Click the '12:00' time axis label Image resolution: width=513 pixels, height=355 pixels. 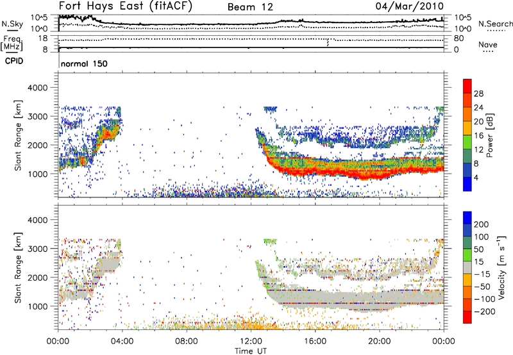(x=251, y=342)
